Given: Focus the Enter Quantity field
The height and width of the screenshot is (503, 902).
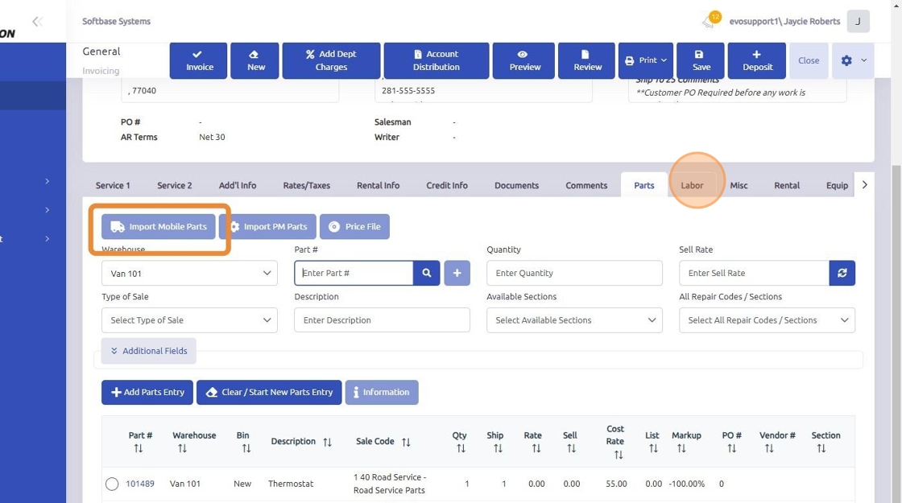Looking at the screenshot, I should [574, 273].
